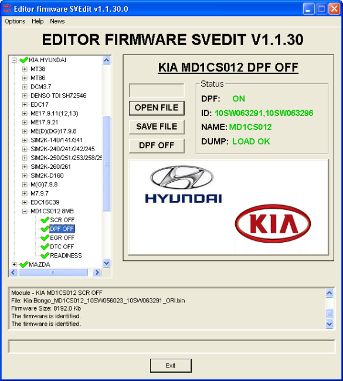Expand the SIM2K-D160 node

(25, 176)
